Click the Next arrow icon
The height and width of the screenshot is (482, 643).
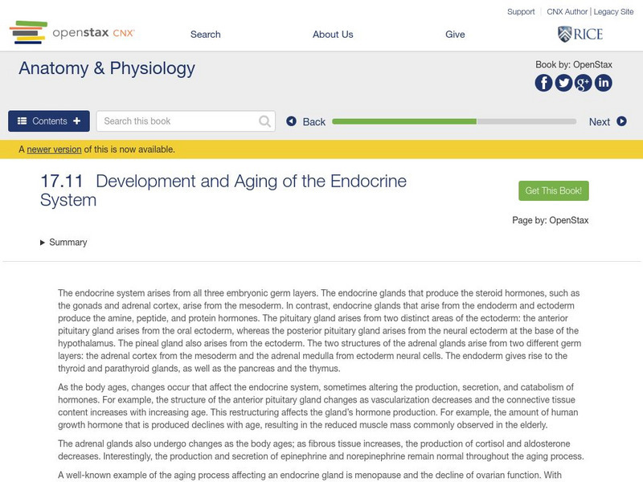coord(621,121)
